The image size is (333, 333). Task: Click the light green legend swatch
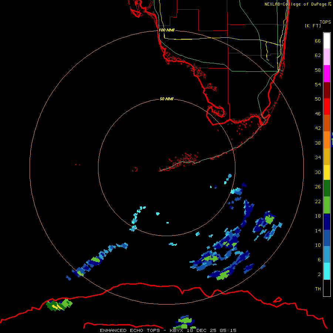click(x=327, y=205)
